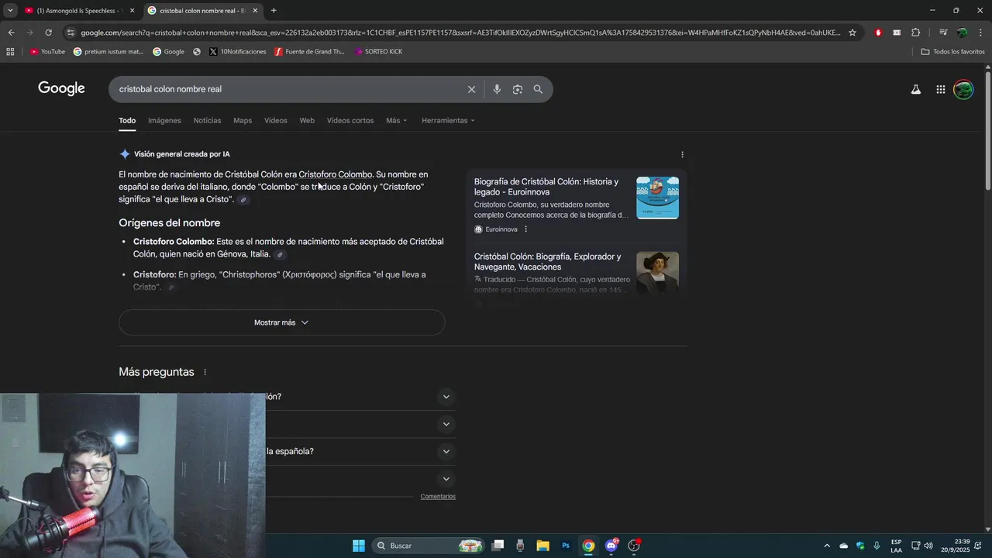Open a new browser tab
This screenshot has height=558, width=992.
pyautogui.click(x=274, y=11)
